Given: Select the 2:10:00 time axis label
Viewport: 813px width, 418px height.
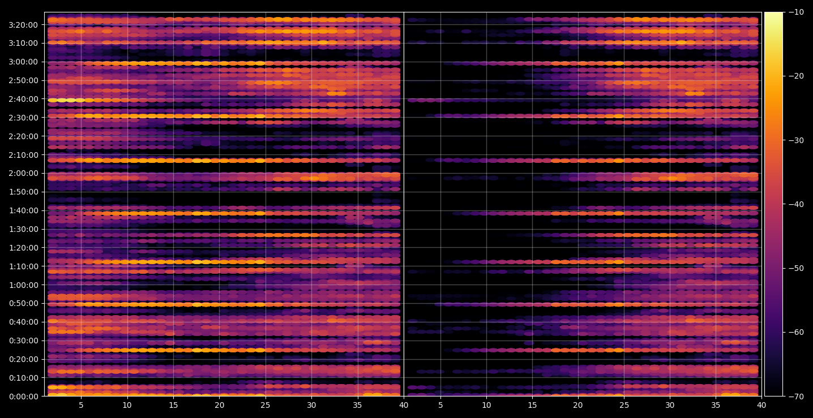Looking at the screenshot, I should pyautogui.click(x=24, y=154).
